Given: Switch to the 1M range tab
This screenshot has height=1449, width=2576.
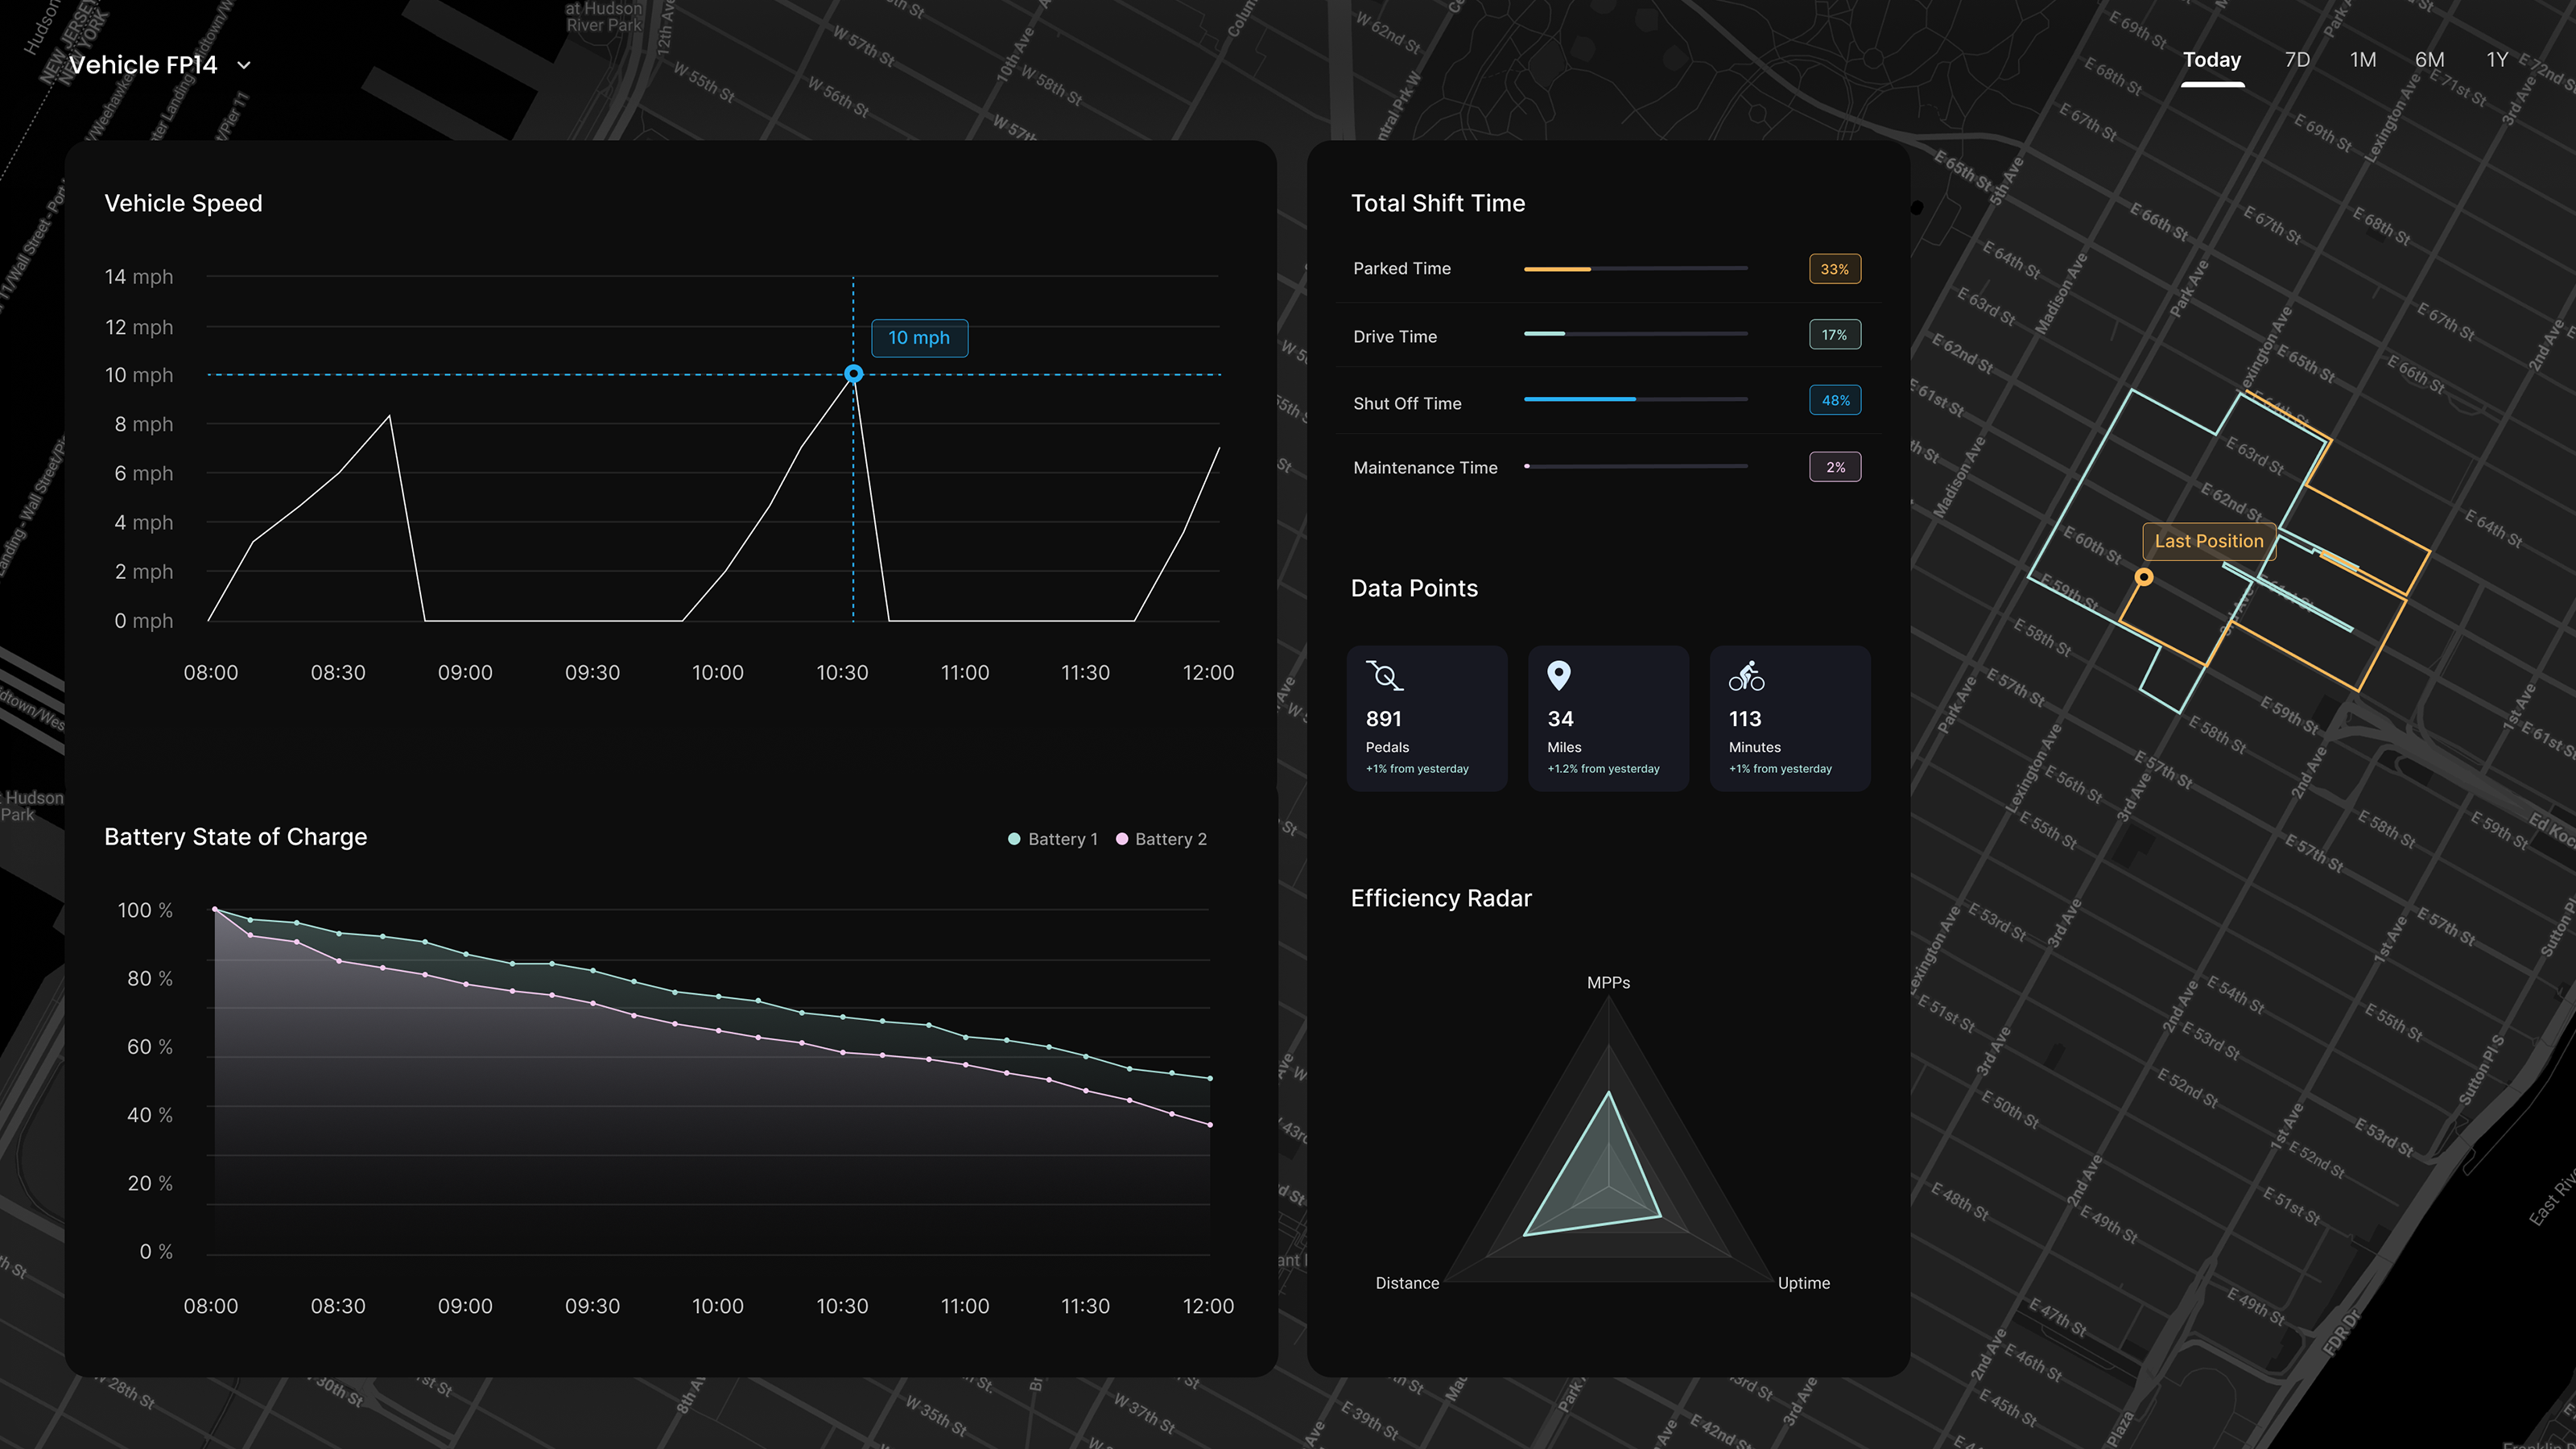Looking at the screenshot, I should (x=2362, y=60).
